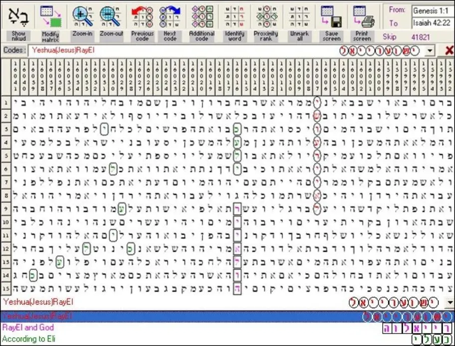Click the Print screen label button
The height and width of the screenshot is (346, 455).
point(362,36)
